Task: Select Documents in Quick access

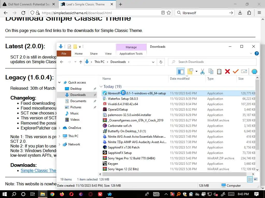Action: [x=78, y=101]
